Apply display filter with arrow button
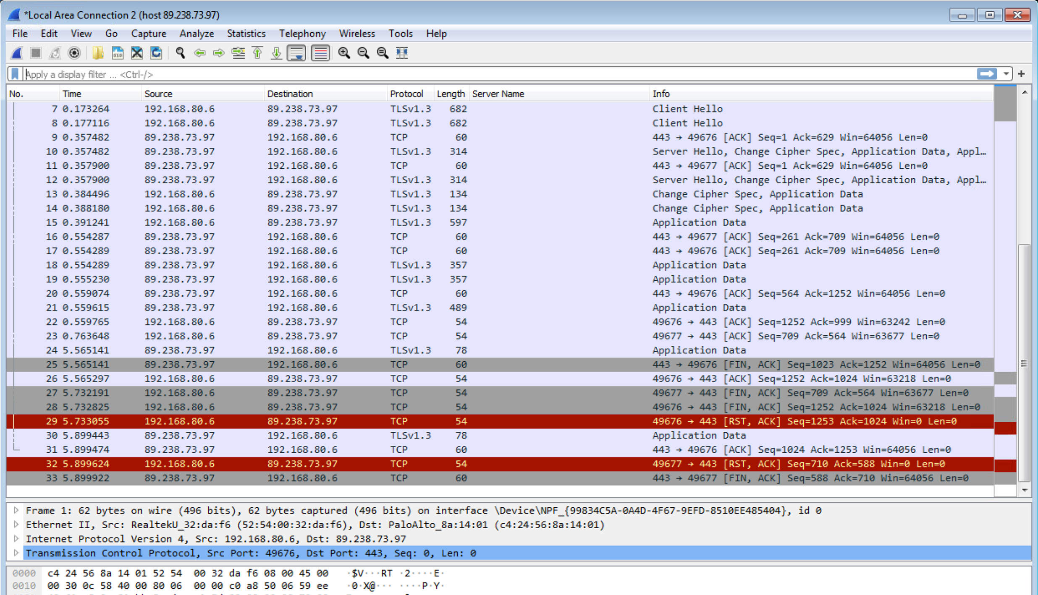 (x=986, y=74)
